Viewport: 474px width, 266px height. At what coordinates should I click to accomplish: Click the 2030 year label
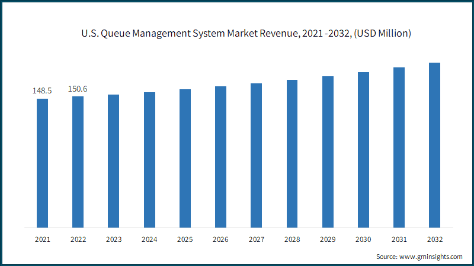363,239
